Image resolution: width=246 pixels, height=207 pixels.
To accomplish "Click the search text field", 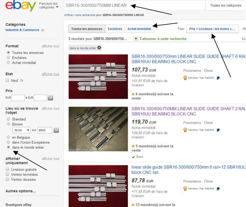I will click(x=134, y=5).
